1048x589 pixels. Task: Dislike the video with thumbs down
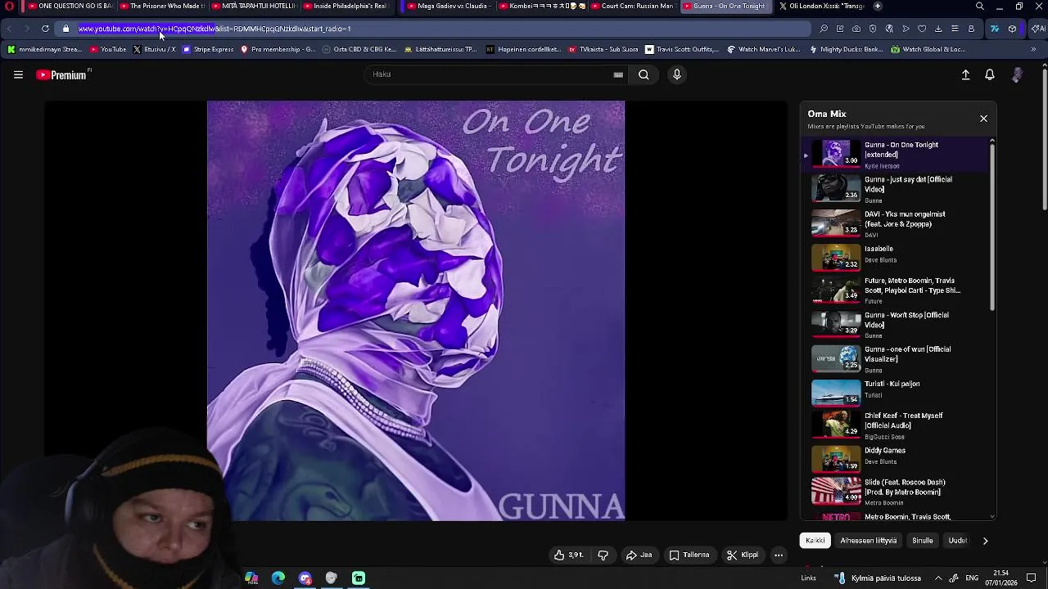click(x=603, y=555)
